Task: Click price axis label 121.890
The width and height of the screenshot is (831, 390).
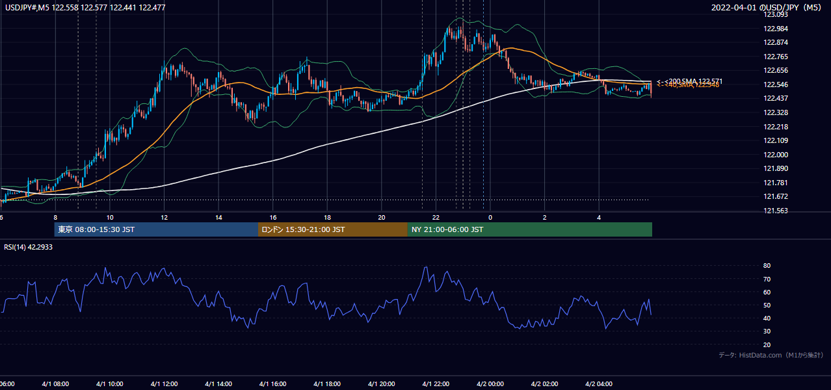Action: coord(776,168)
